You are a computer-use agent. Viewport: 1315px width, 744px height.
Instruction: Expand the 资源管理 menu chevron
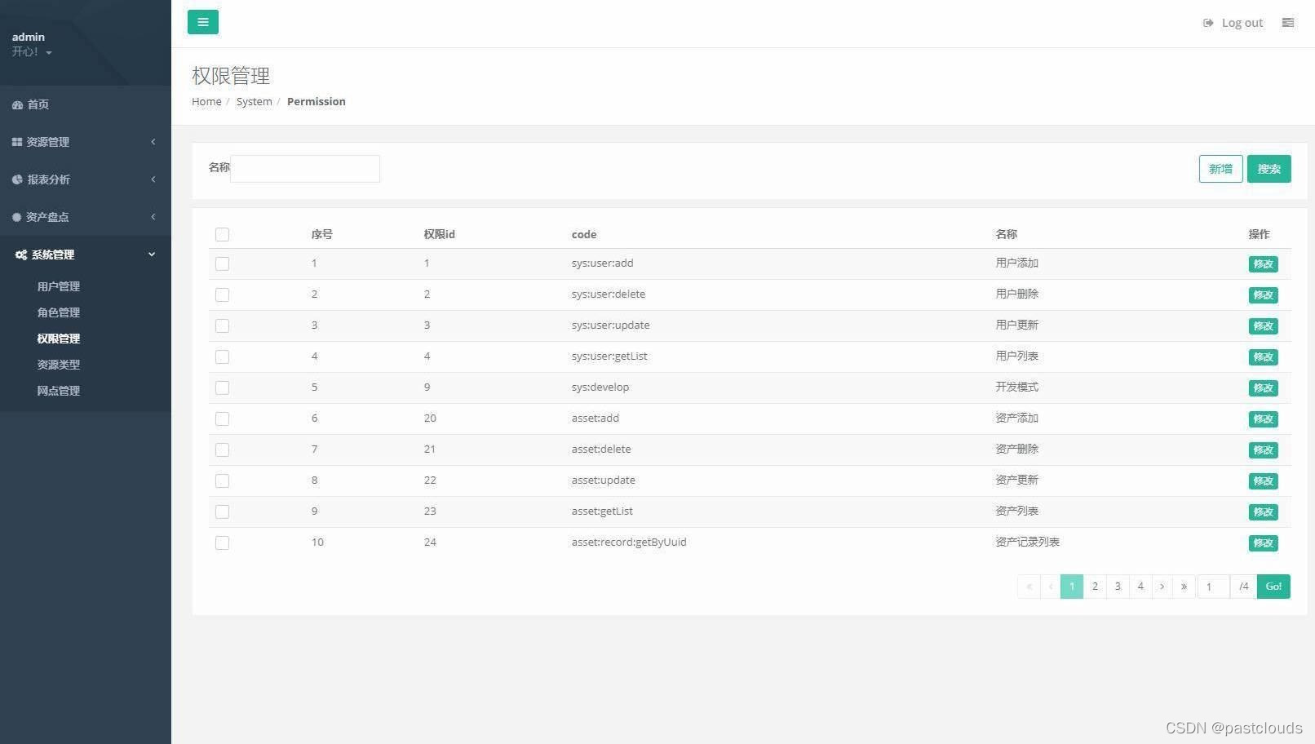pos(153,142)
